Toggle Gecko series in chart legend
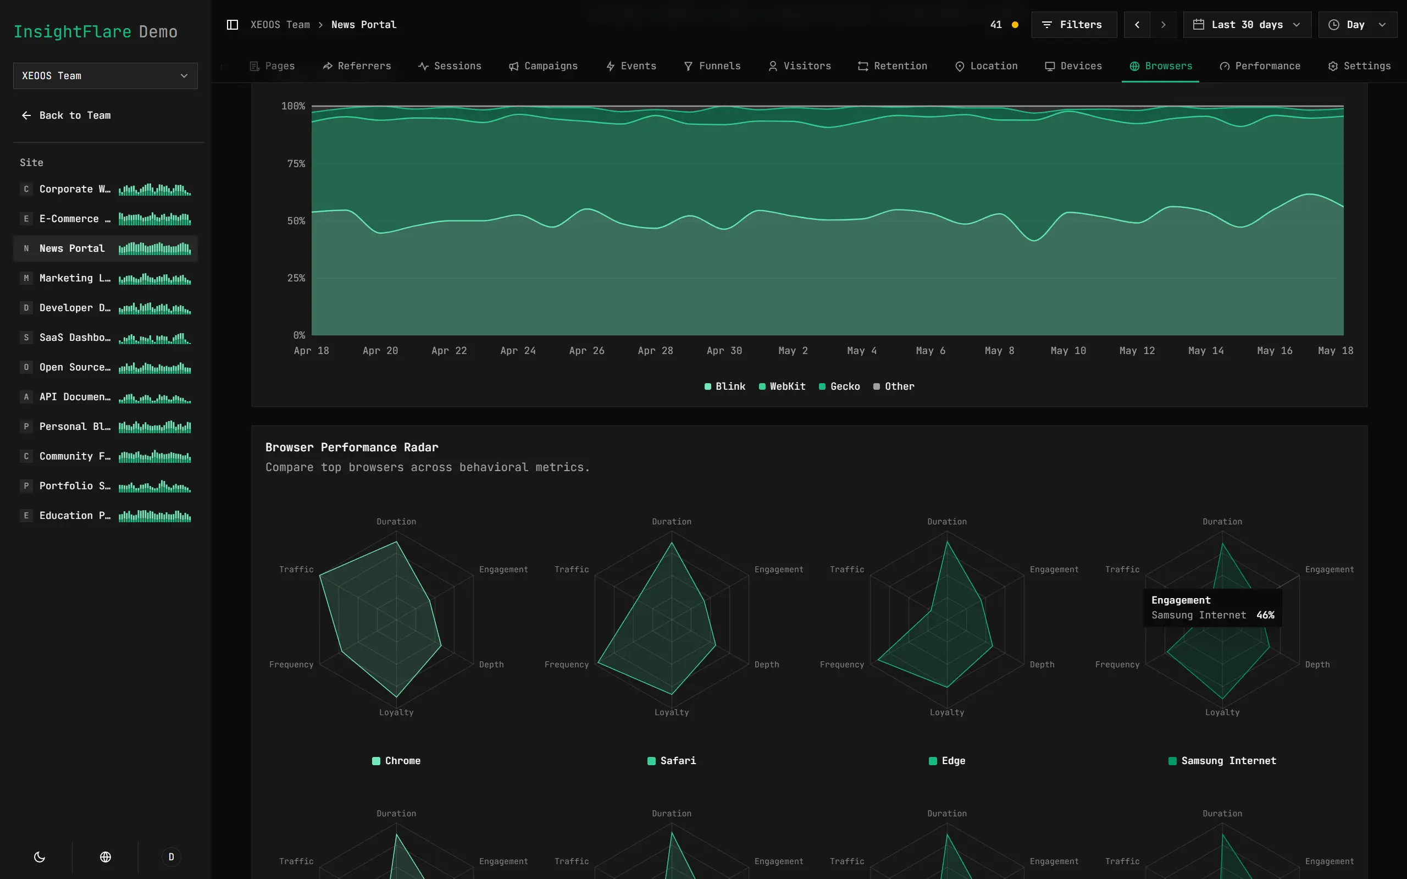Image resolution: width=1407 pixels, height=879 pixels. [x=839, y=386]
